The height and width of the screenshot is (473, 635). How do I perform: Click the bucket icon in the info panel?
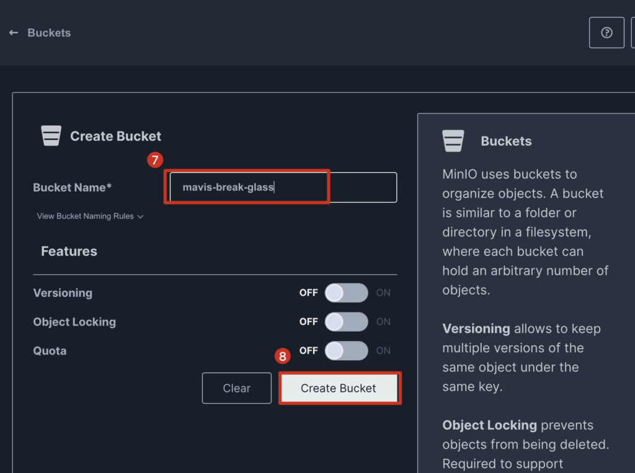453,141
